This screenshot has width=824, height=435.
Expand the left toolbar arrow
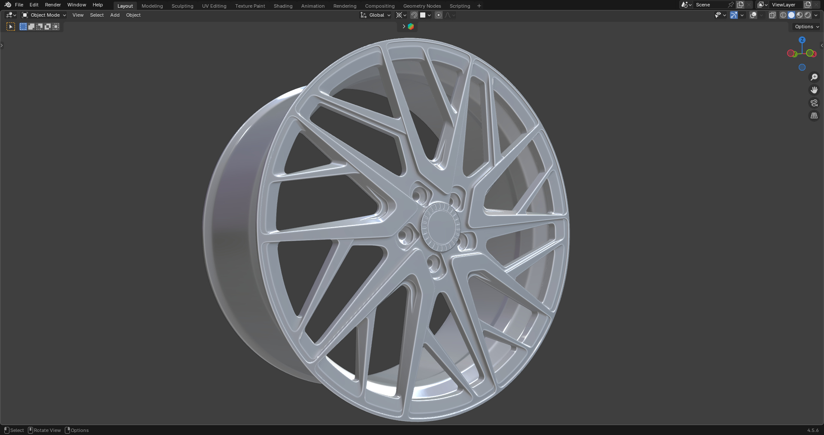[x=2, y=45]
